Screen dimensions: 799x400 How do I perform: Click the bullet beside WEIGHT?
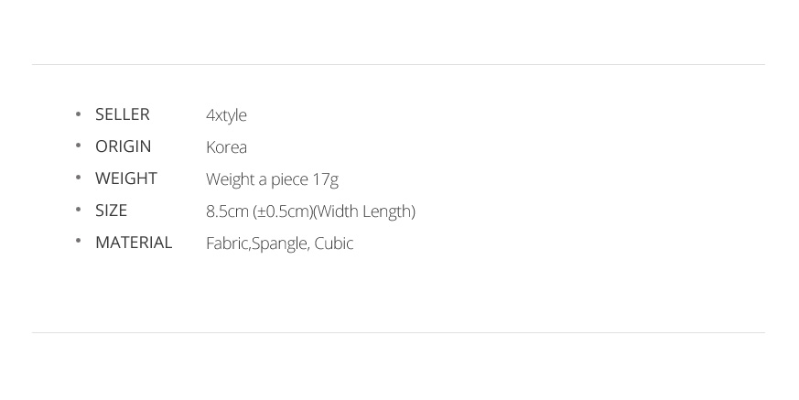79,178
